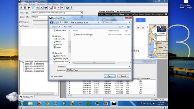Viewport: 194px width, 109px height.
Task: Click the File name input field
Action: [98, 67]
